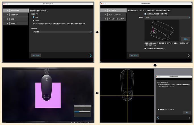This screenshot has height=125, width=194.
Task: Open the RGB簡易 validation target dropdown
Action: coord(62,32)
